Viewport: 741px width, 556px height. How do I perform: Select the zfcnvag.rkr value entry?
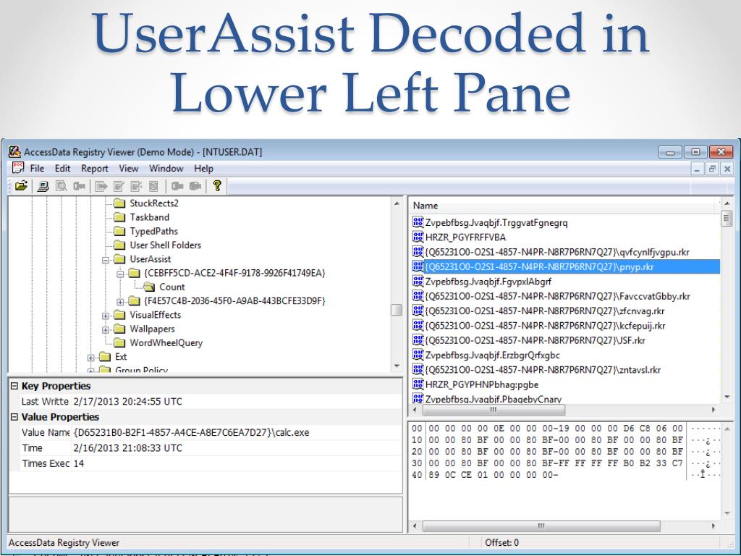(545, 311)
